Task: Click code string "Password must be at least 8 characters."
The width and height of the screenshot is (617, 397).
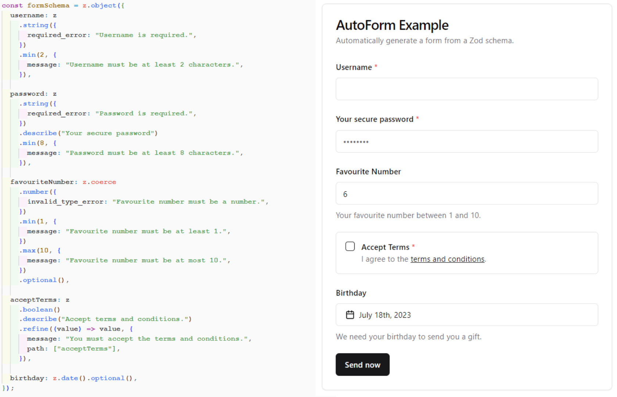Action: click(153, 153)
